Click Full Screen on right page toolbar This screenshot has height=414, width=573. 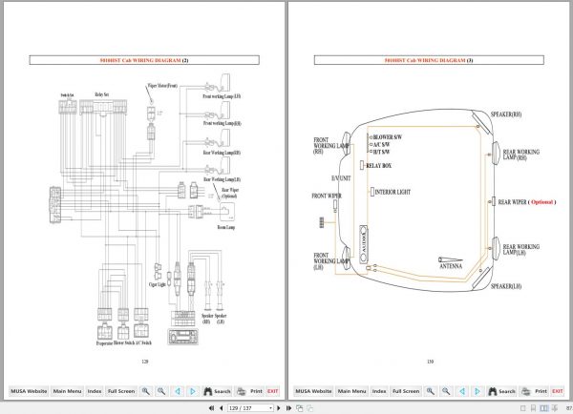pos(406,391)
